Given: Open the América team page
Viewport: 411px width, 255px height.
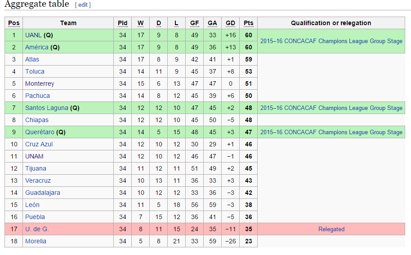Looking at the screenshot, I should 37,47.
